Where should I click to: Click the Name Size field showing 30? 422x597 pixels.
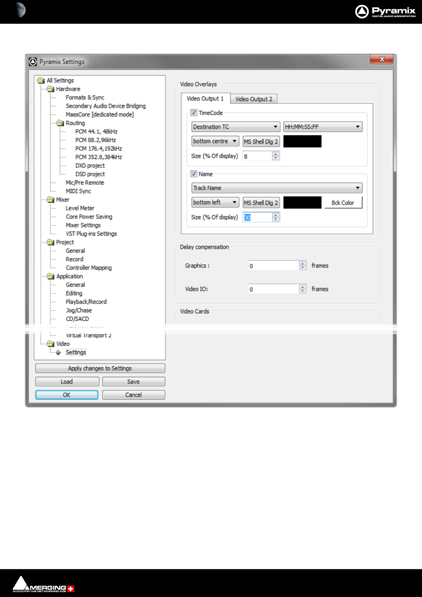[x=257, y=217]
